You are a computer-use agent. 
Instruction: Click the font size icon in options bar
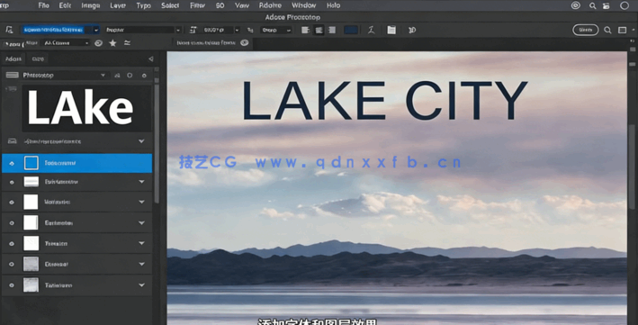193,30
